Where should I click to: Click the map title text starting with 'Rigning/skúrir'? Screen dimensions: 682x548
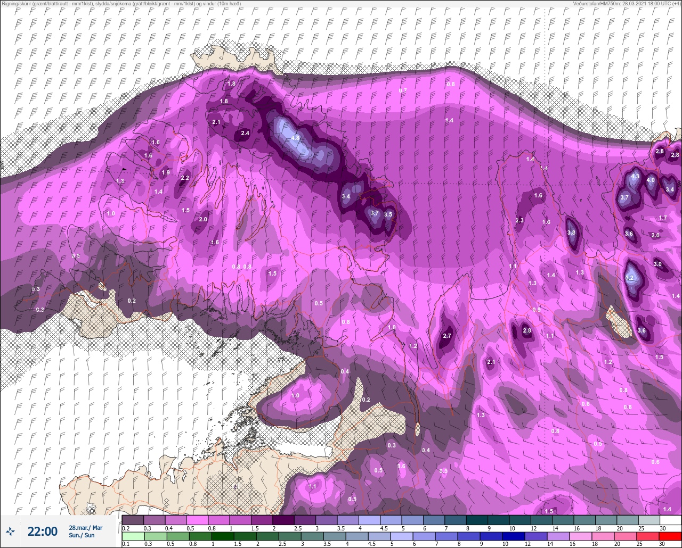point(120,3)
